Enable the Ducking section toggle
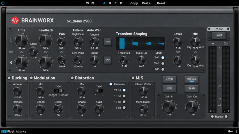 pyautogui.click(x=9, y=78)
